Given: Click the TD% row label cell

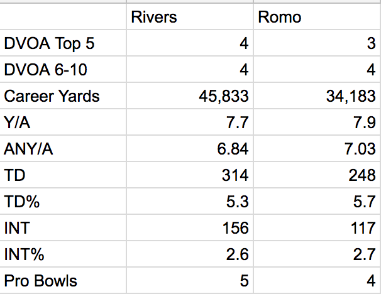Looking at the screenshot, I should click(x=63, y=201).
